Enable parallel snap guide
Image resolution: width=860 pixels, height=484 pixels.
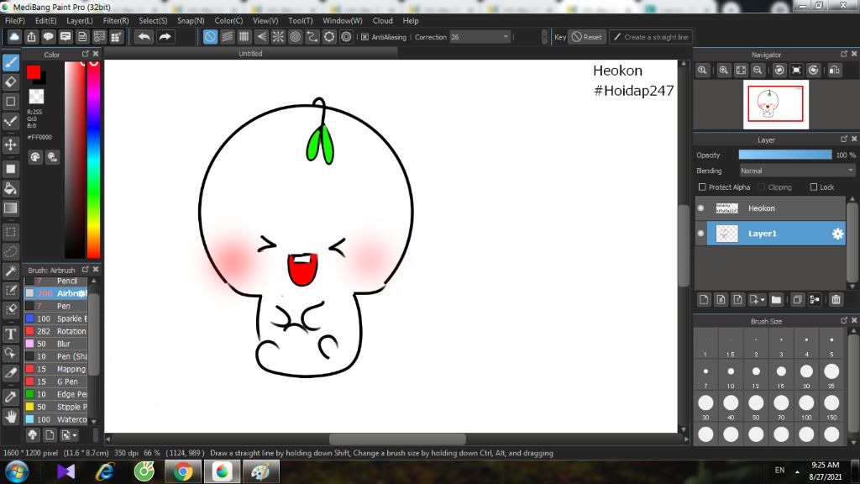(x=227, y=37)
